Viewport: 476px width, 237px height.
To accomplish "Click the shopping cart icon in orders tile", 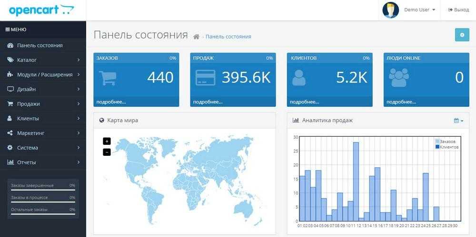I will coord(107,78).
